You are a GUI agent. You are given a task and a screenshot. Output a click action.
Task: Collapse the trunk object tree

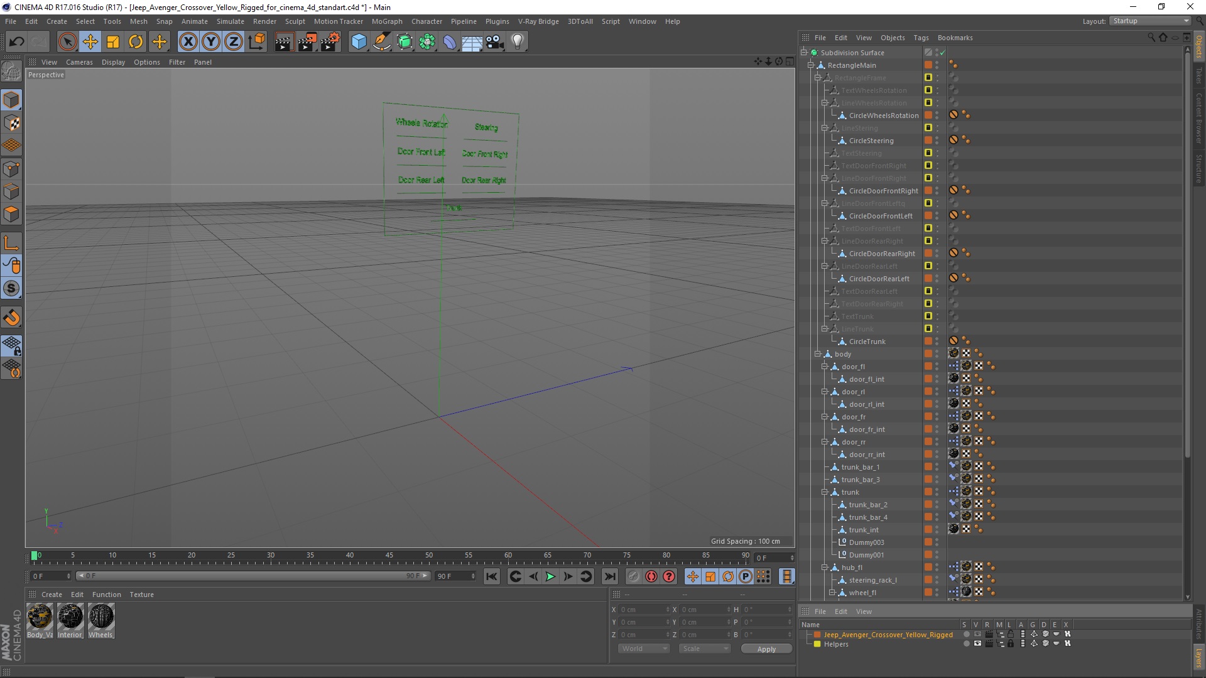pos(825,492)
